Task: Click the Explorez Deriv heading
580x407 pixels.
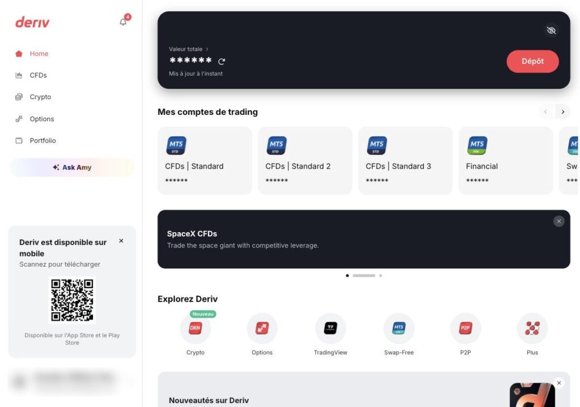Action: point(187,299)
